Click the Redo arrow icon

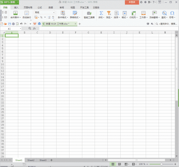point(25,24)
